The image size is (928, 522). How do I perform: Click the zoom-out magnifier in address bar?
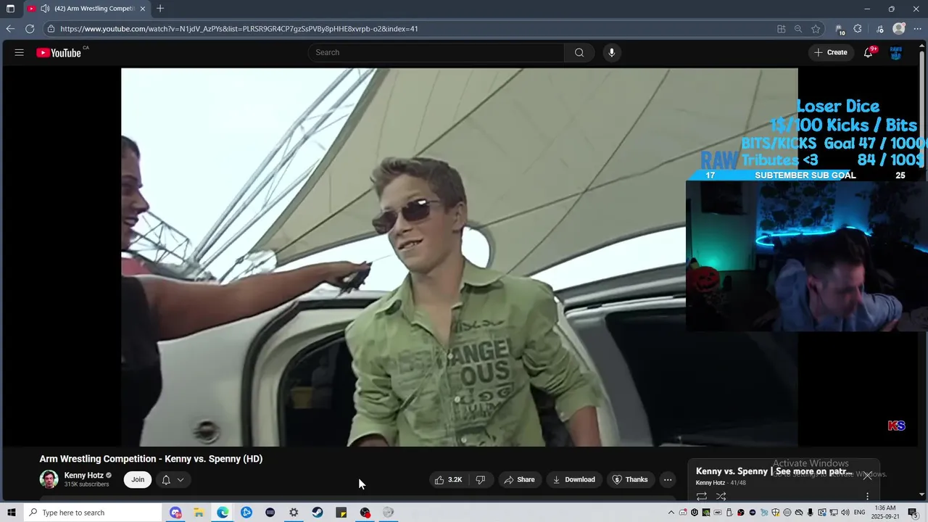click(798, 29)
